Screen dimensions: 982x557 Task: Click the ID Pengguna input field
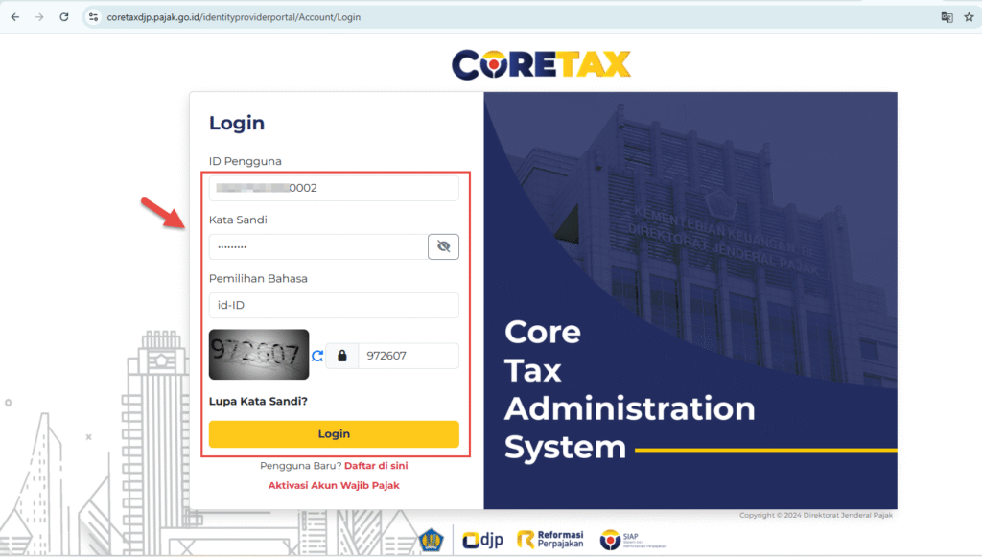pos(334,188)
